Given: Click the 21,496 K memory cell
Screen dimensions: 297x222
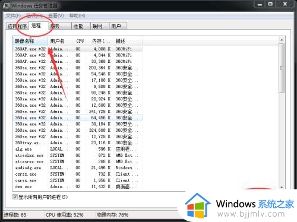Looking at the screenshot, I should tap(101, 168).
